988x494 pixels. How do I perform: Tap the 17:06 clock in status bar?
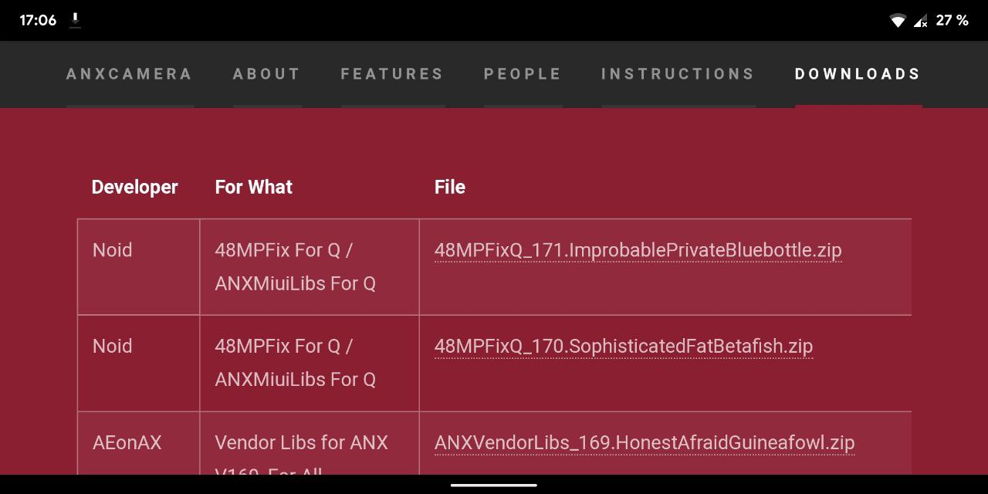38,21
